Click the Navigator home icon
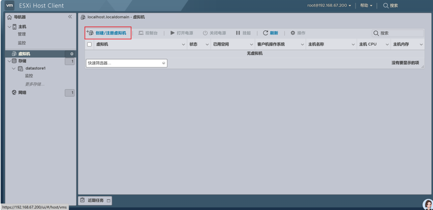 tap(9, 17)
